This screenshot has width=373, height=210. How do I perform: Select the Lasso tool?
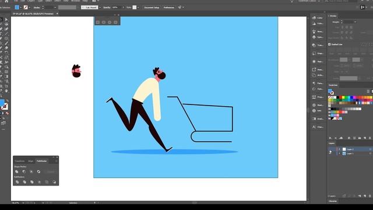[6, 24]
